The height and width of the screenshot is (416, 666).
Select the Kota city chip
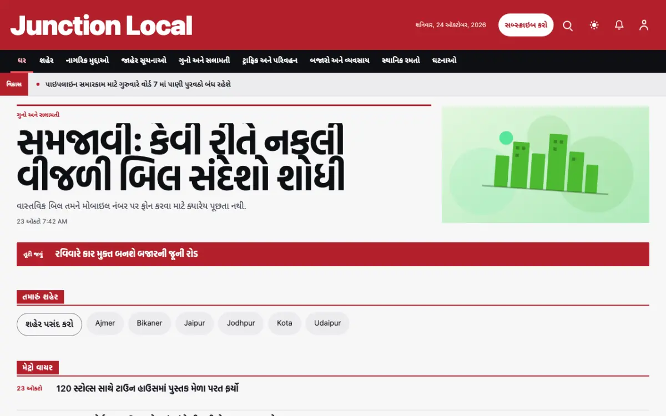click(x=285, y=323)
